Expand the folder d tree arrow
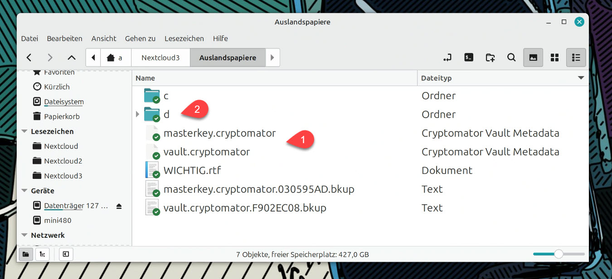 pos(138,114)
